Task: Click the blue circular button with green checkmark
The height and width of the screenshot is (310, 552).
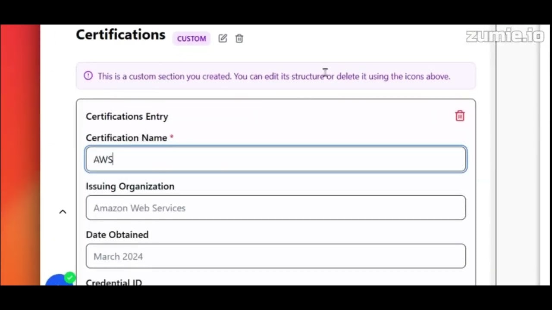Action: [60, 280]
